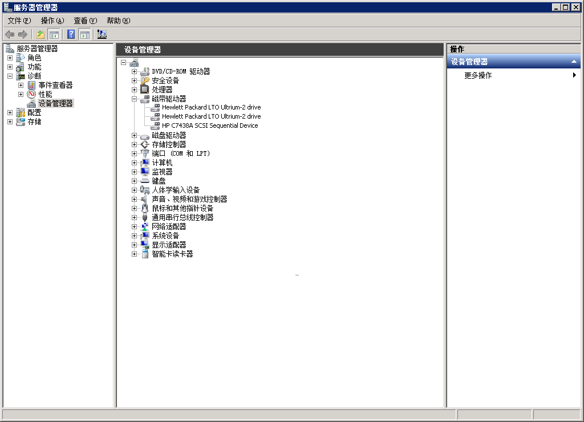Viewport: 584px width, 422px height.
Task: Collapse the 诊断 node in left tree
Action: (x=10, y=76)
